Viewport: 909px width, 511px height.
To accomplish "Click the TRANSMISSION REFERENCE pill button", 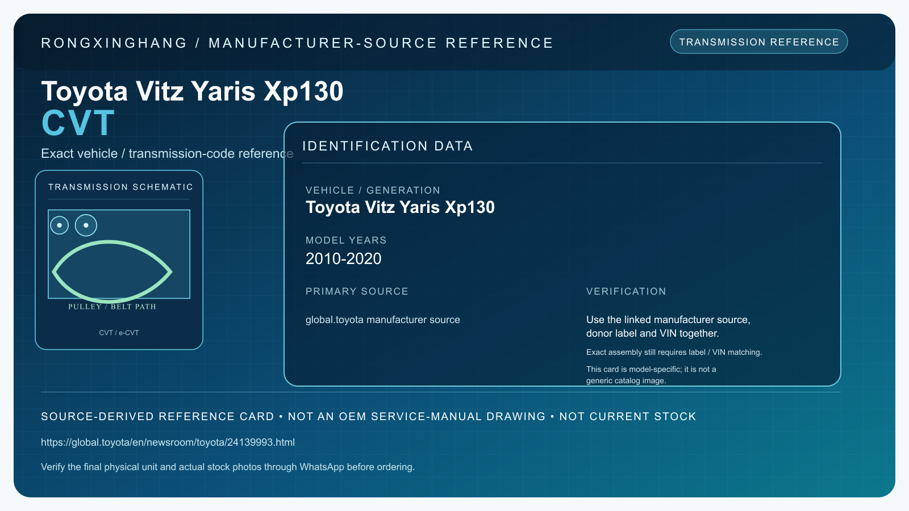I will pyautogui.click(x=759, y=41).
